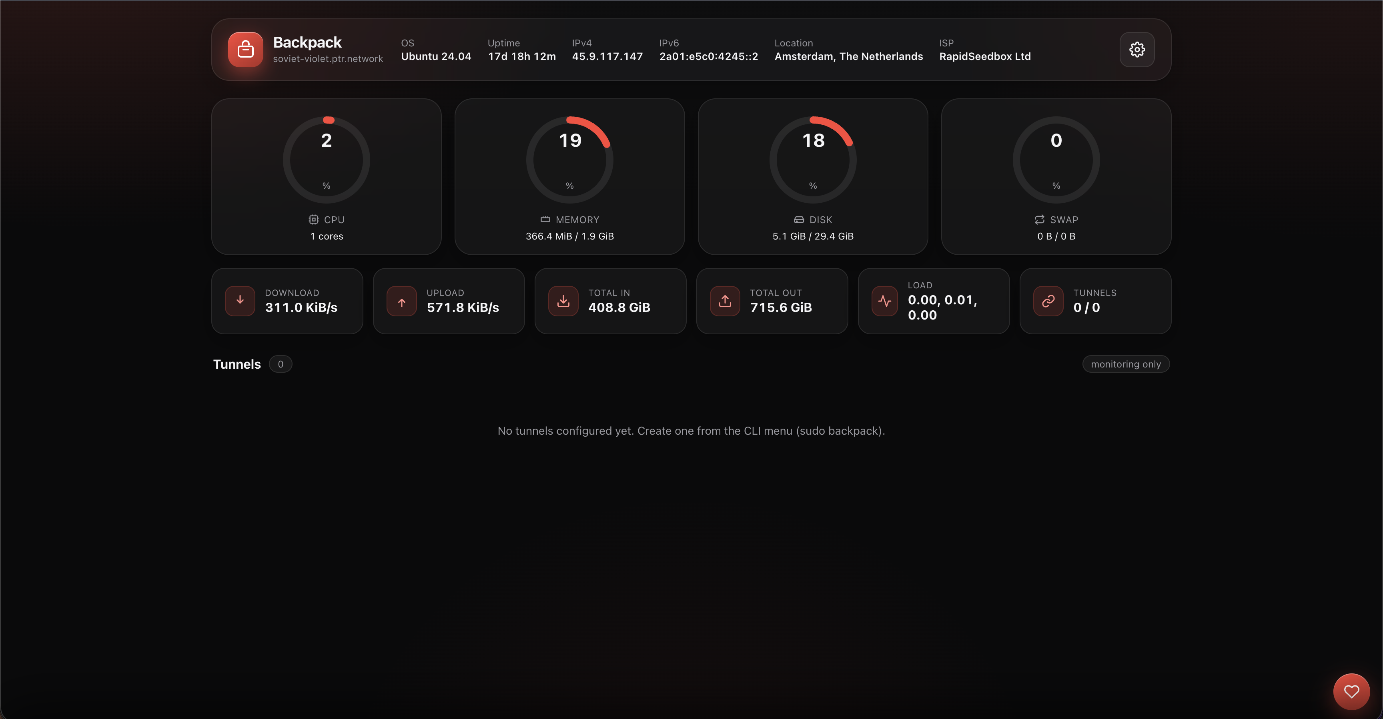Click the Memory usage gauge ring
1383x719 pixels.
569,160
